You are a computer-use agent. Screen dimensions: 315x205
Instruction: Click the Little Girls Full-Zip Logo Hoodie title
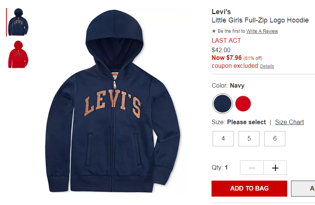click(260, 20)
